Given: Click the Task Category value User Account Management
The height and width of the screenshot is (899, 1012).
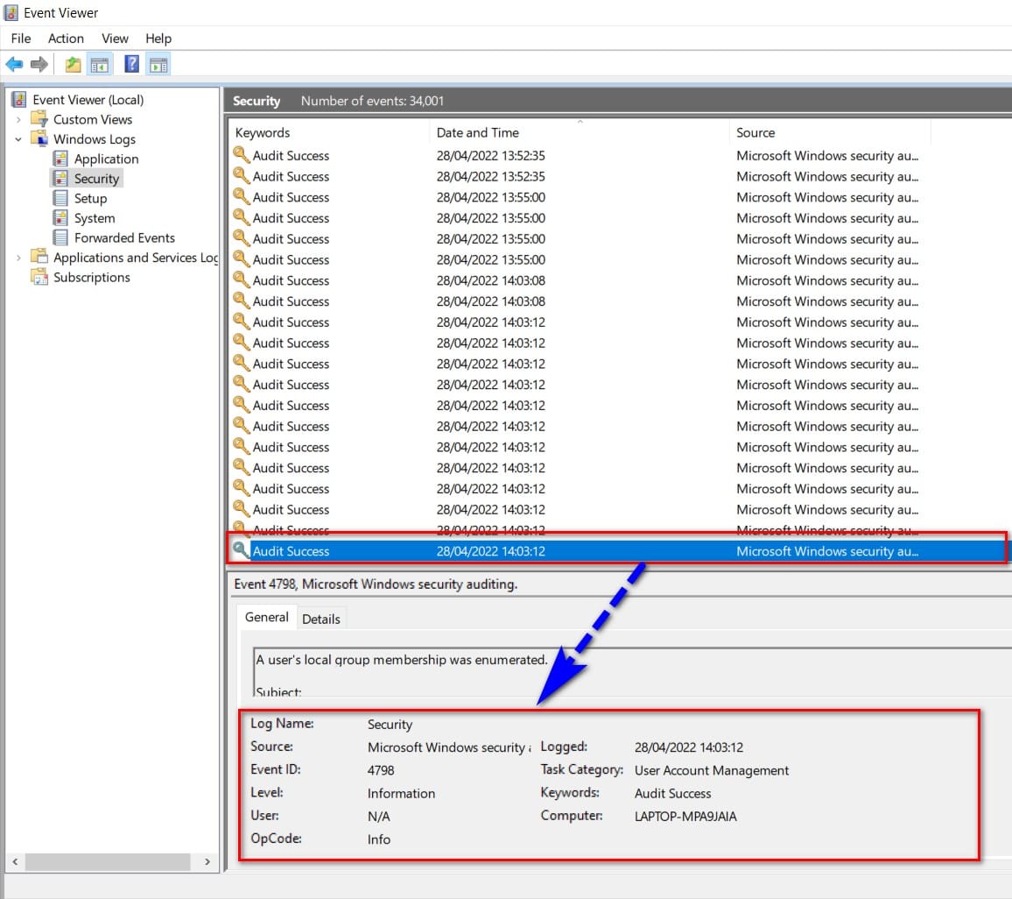Looking at the screenshot, I should [711, 770].
